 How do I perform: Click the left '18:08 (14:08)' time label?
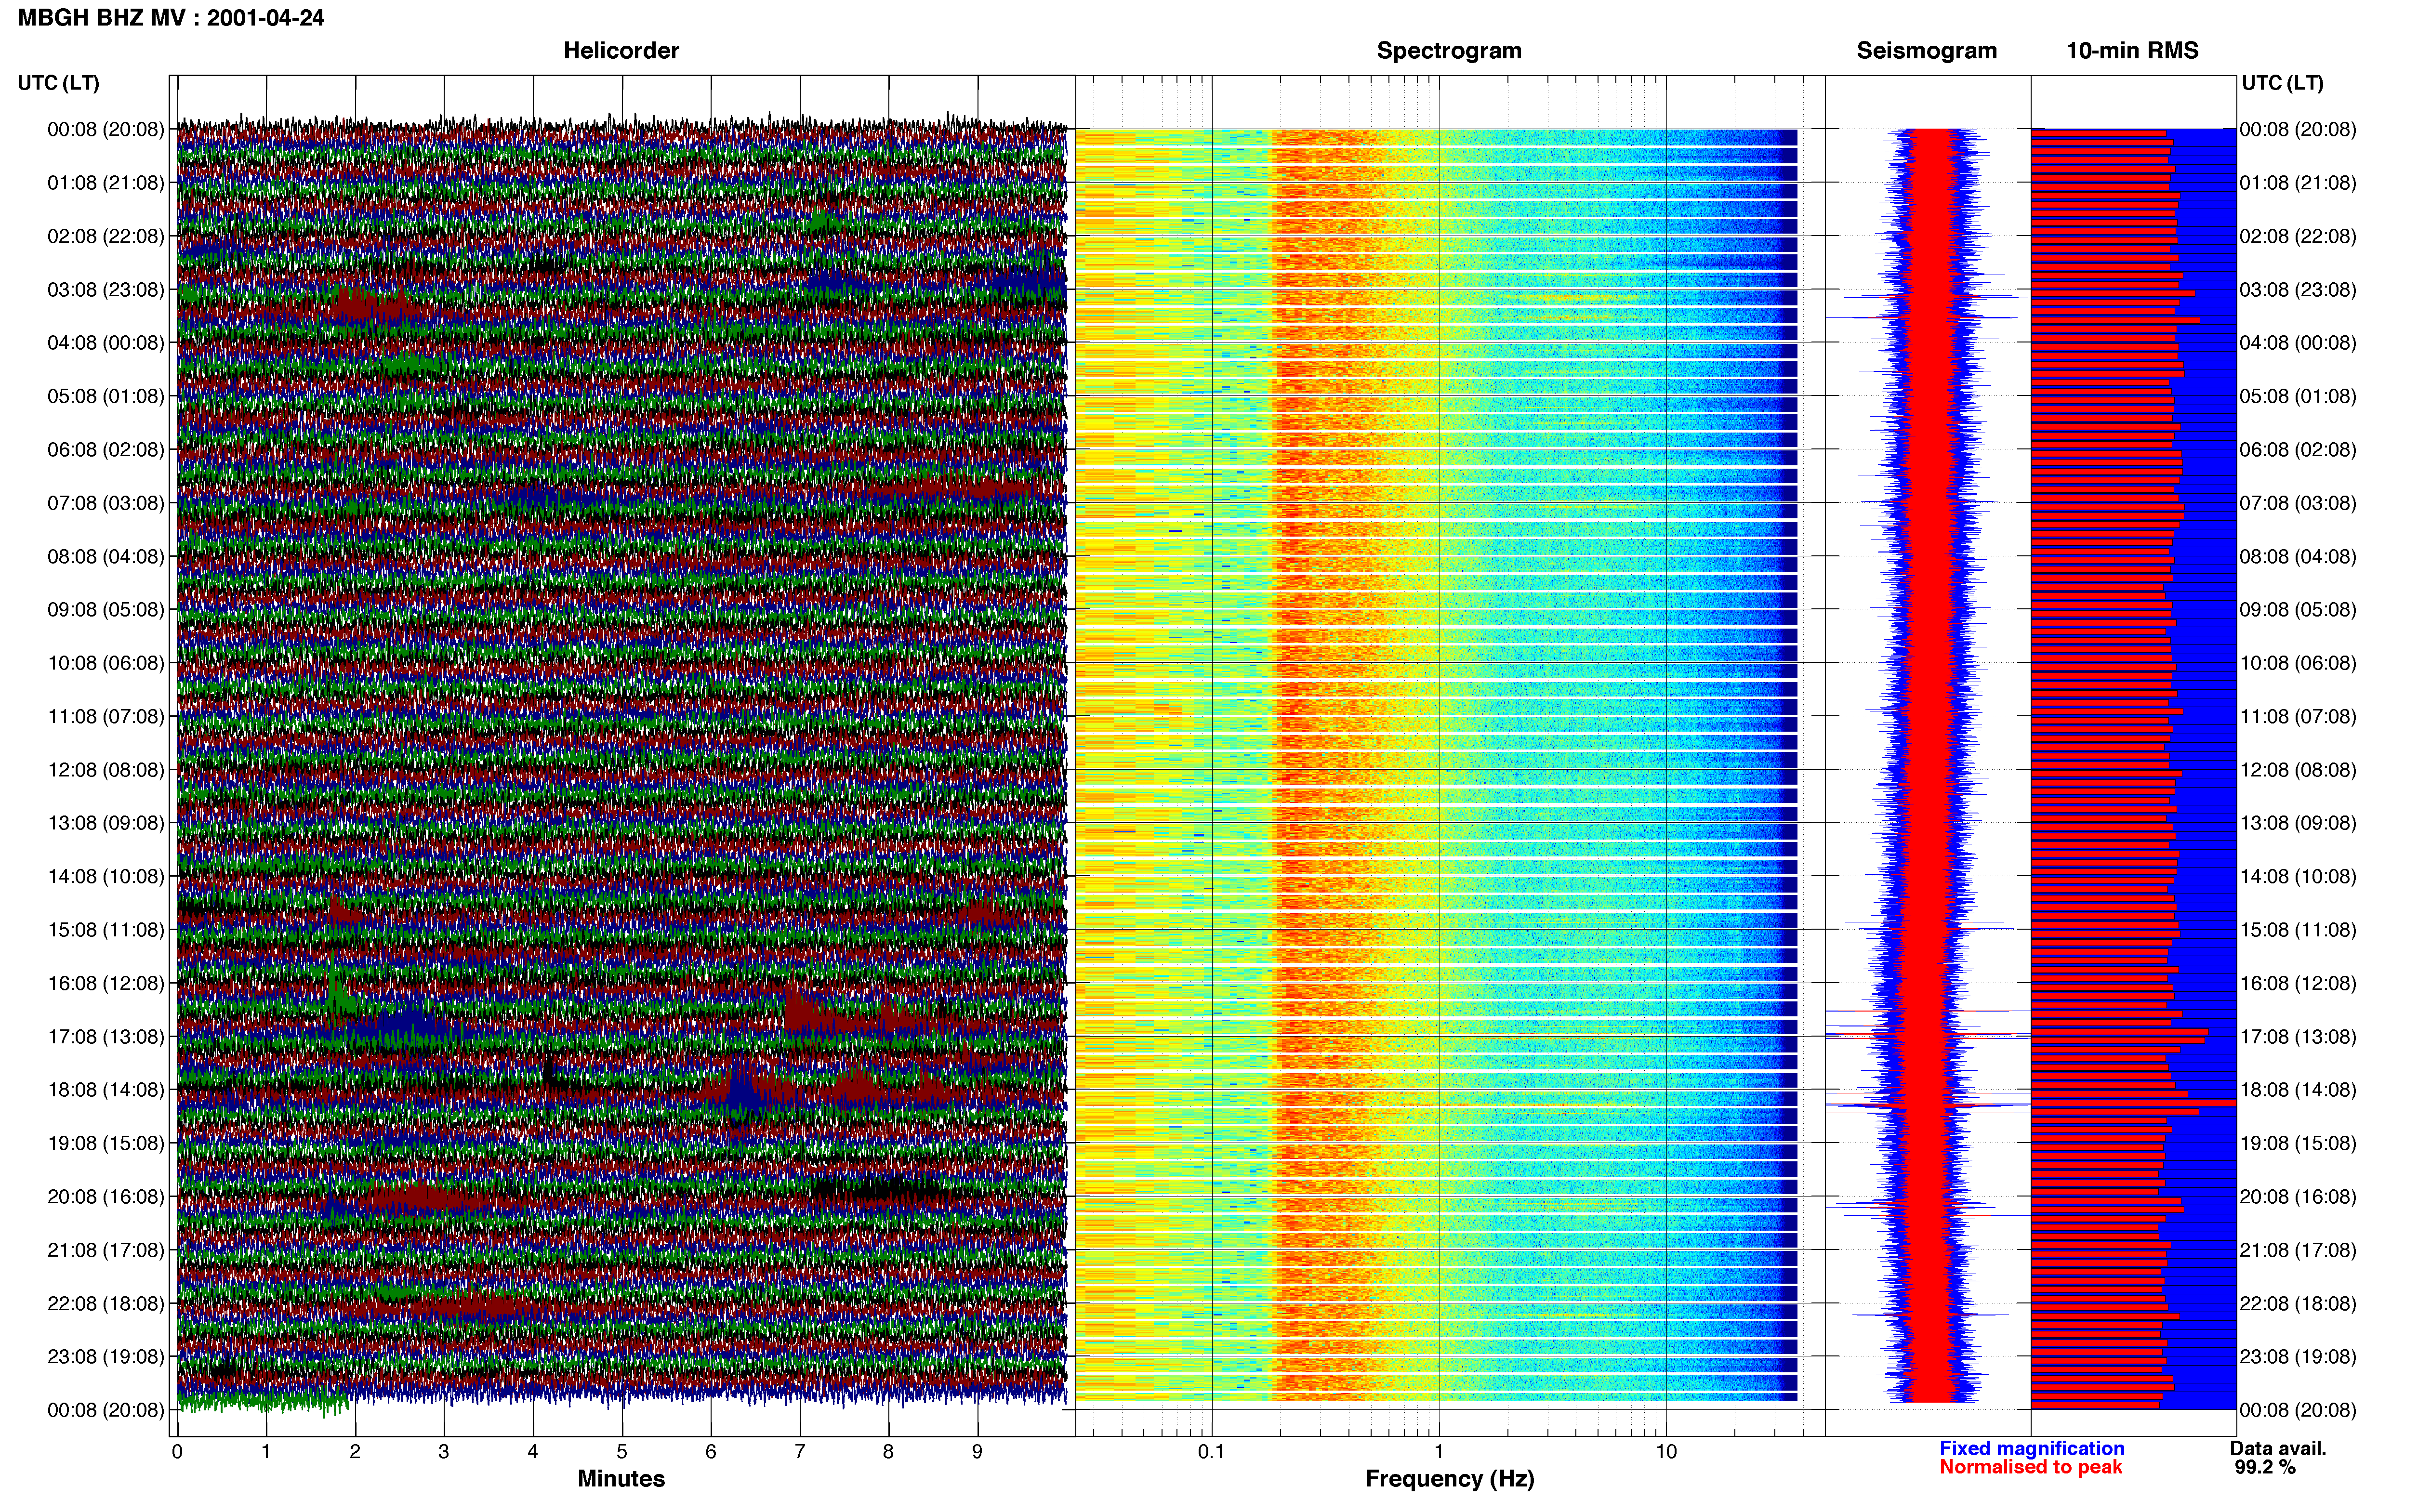click(105, 1090)
